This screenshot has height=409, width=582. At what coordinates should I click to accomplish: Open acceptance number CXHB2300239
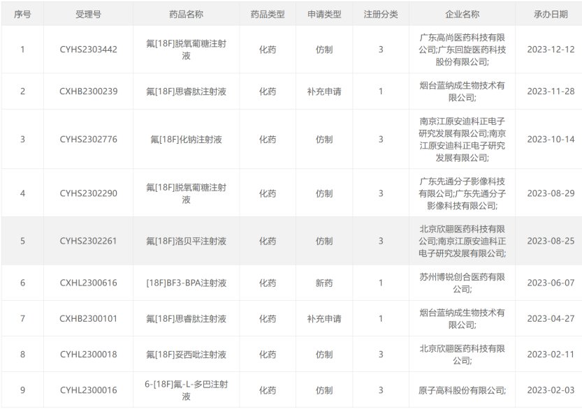point(88,91)
